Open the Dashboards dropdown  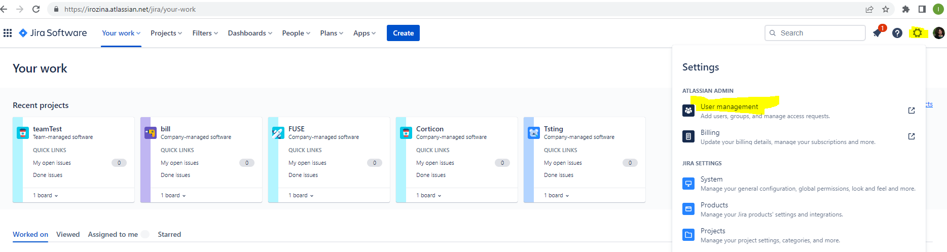250,33
